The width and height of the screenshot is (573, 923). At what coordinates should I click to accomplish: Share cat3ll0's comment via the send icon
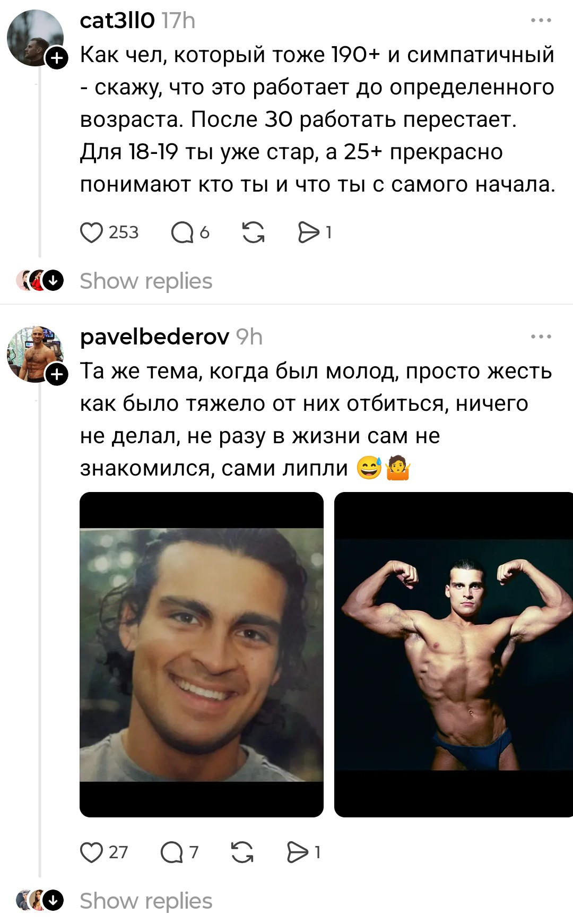coord(309,232)
